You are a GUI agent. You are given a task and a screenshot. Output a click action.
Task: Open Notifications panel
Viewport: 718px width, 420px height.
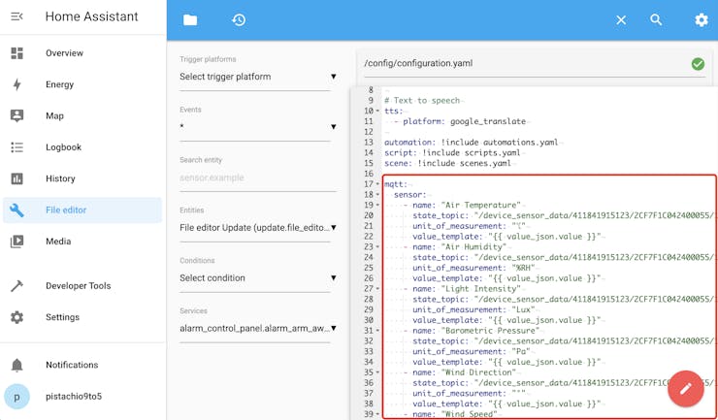(72, 365)
